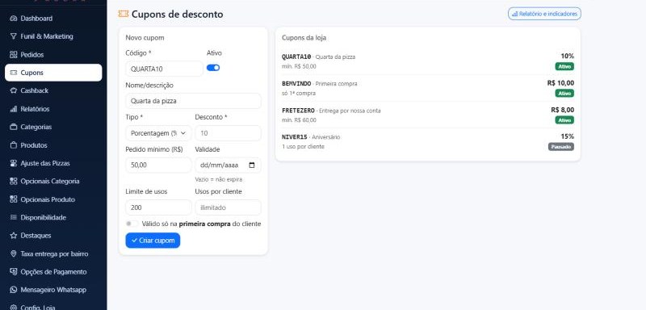Select the QUARTA10 coupon in store list
Image resolution: width=646 pixels, height=310 pixels.
point(428,61)
